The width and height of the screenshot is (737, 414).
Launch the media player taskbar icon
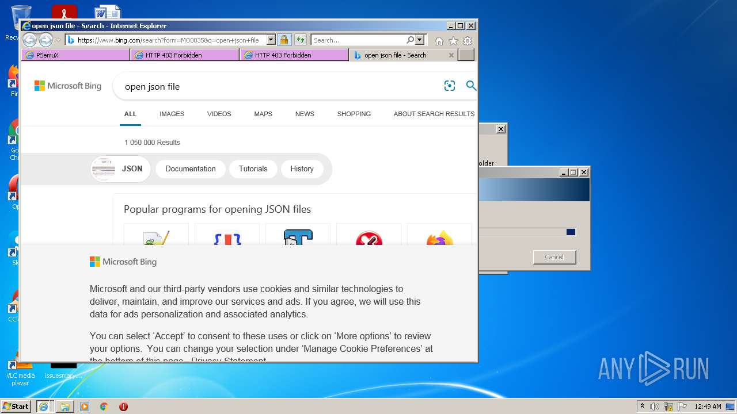[x=85, y=407]
